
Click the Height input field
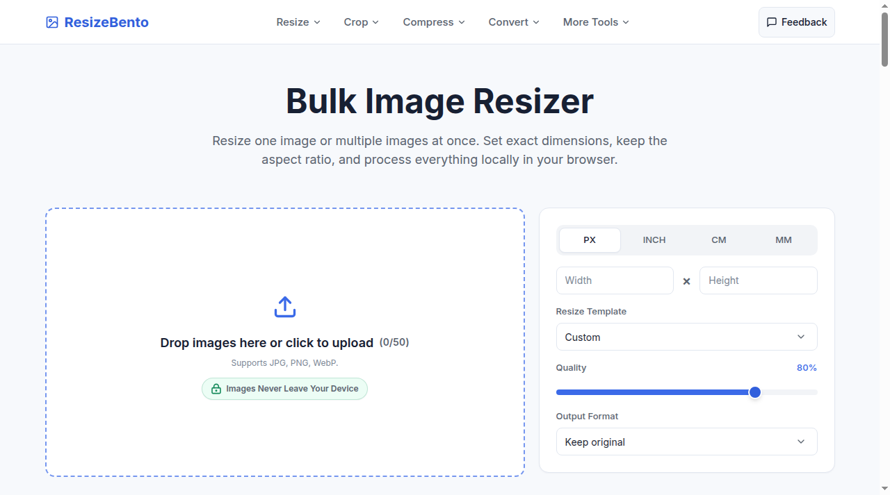(759, 280)
